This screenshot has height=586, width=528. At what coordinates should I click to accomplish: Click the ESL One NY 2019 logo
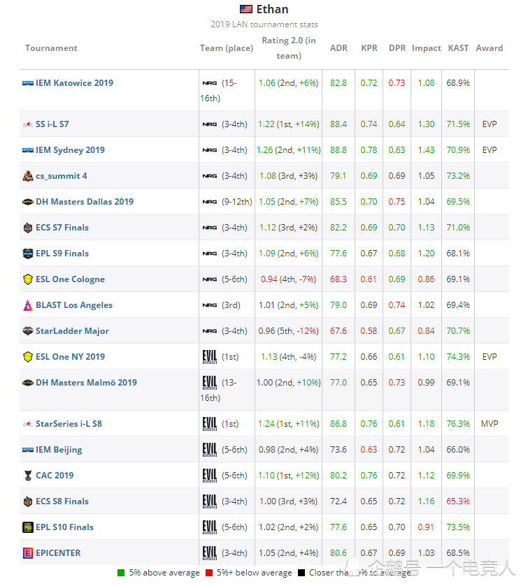pos(28,357)
